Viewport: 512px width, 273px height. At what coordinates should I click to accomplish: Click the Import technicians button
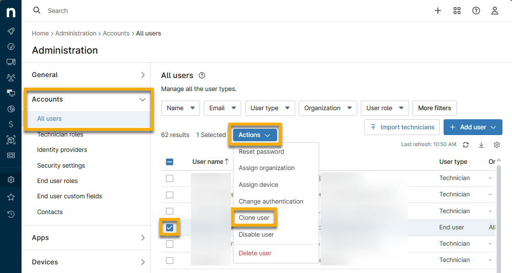tap(402, 127)
